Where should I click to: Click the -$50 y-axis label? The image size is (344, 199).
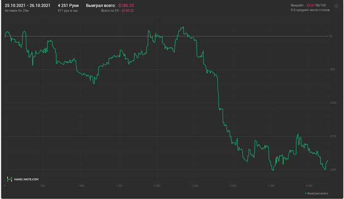[x=332, y=69]
